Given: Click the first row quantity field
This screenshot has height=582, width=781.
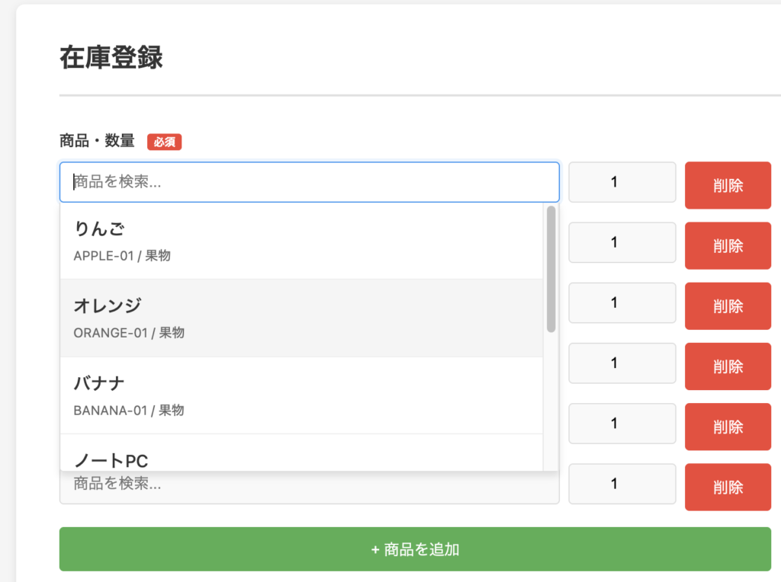Looking at the screenshot, I should coord(622,182).
